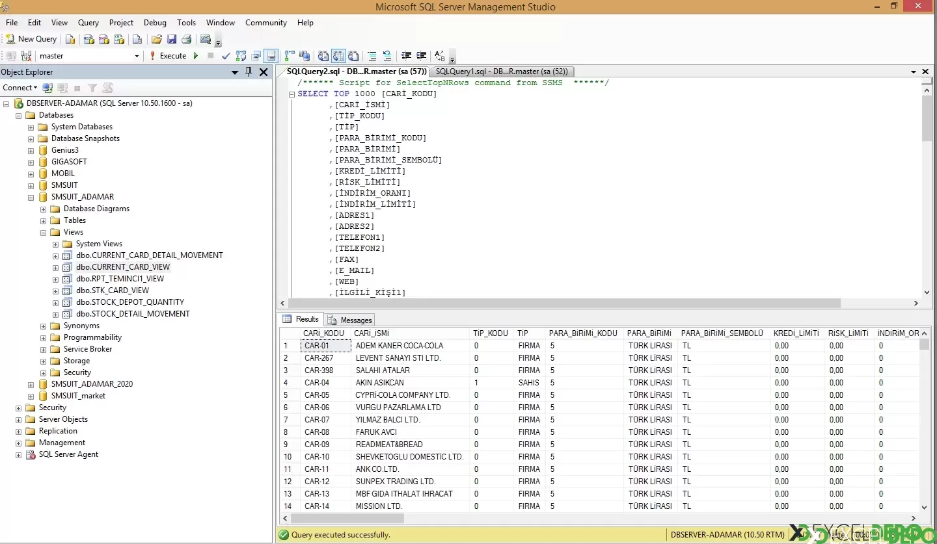
Task: Switch output to Results to Text
Action: coord(323,56)
